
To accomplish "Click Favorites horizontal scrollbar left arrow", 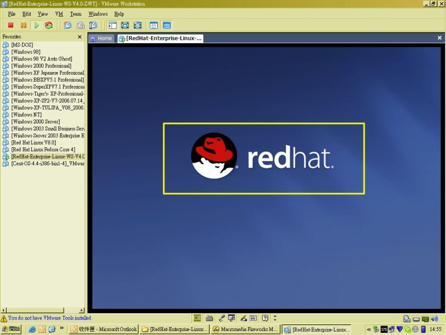I will [3, 310].
